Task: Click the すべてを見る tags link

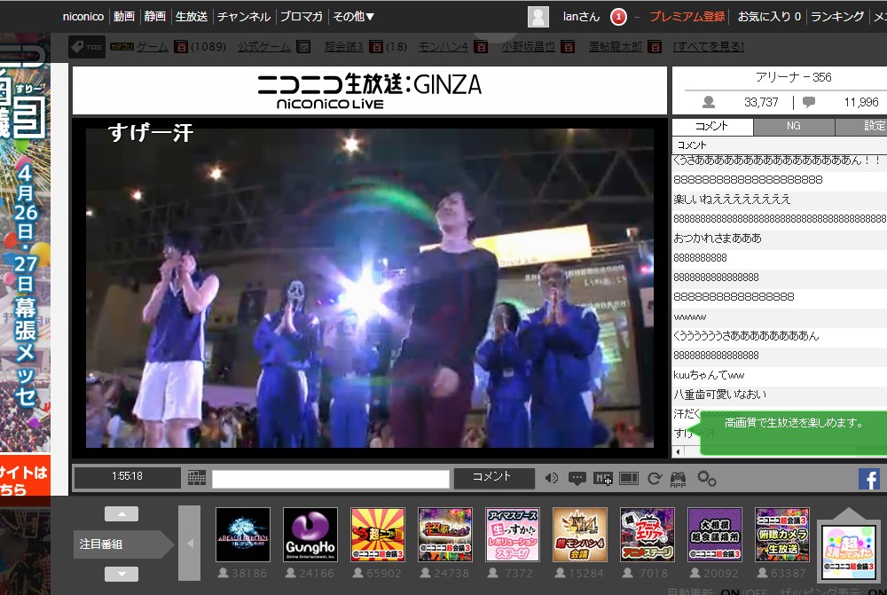Action: tap(708, 46)
